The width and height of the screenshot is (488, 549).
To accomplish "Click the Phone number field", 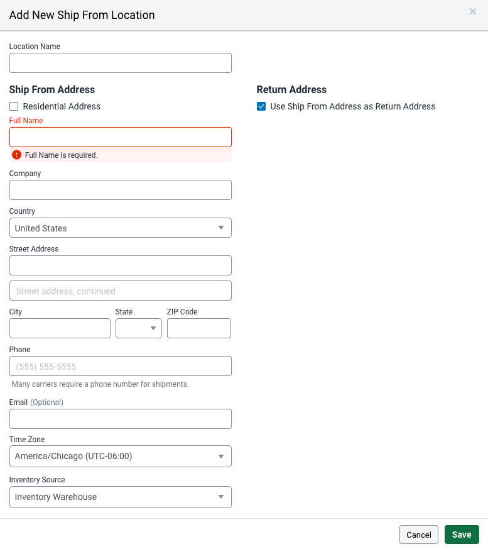I will coord(120,366).
